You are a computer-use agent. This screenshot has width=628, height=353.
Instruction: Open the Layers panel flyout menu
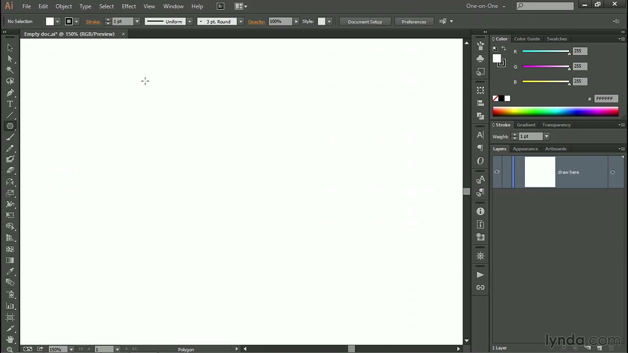tap(622, 149)
